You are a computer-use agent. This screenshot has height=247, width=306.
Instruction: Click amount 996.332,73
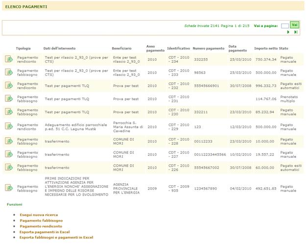pyautogui.click(x=266, y=86)
